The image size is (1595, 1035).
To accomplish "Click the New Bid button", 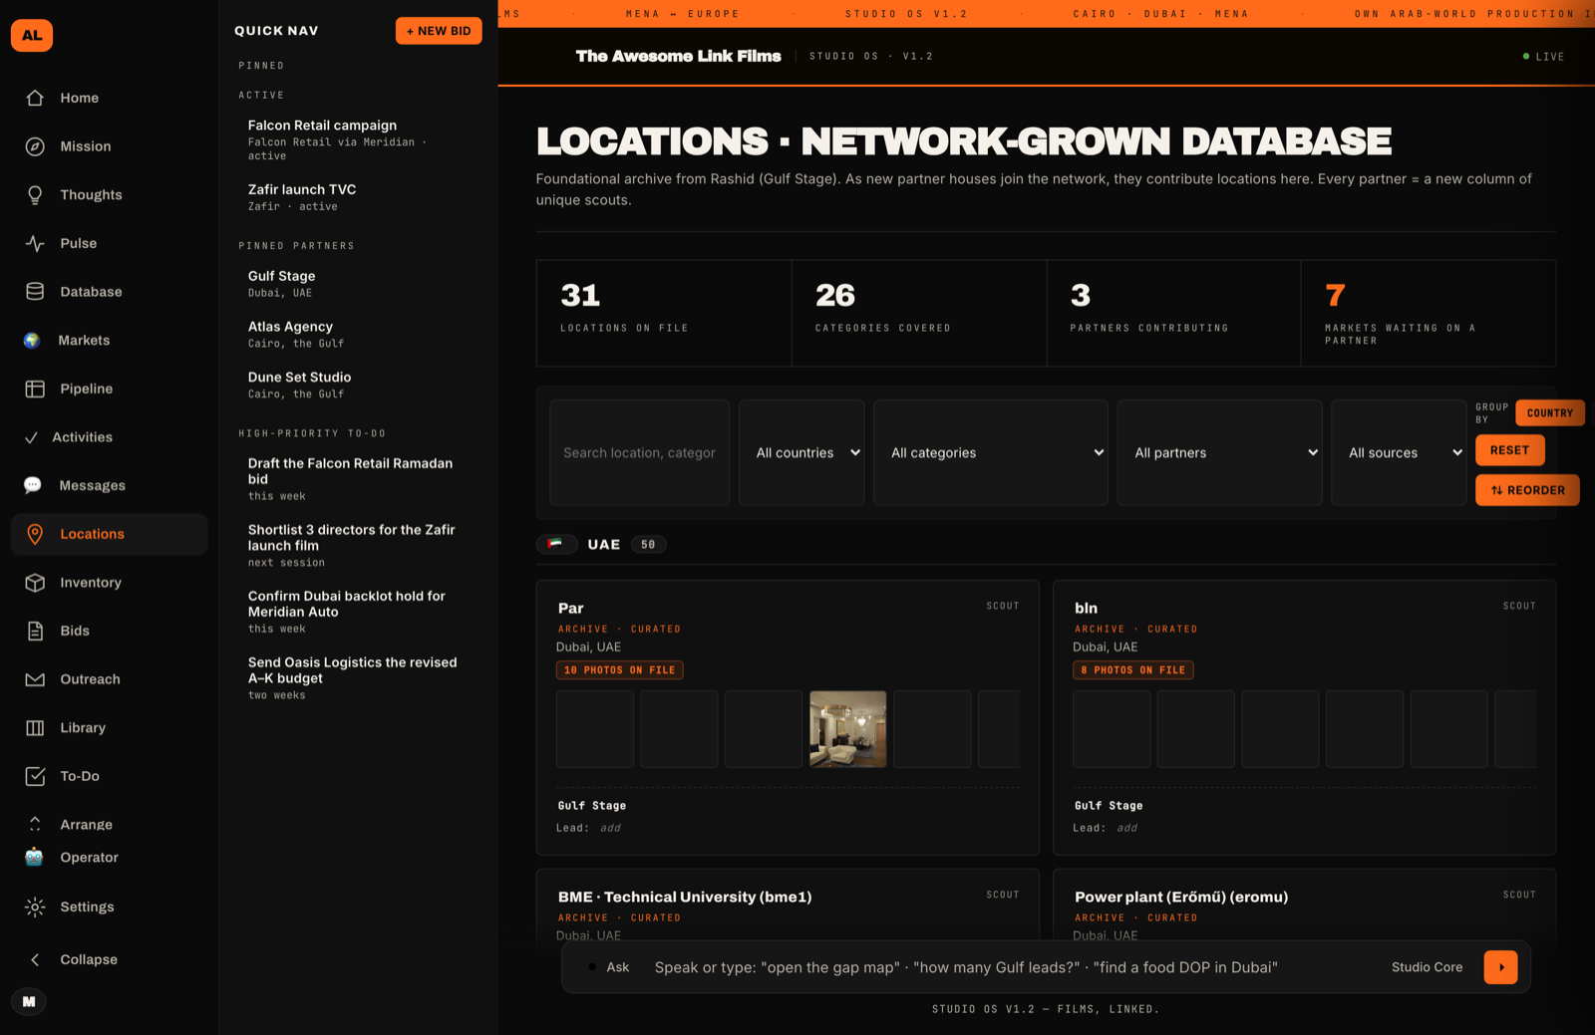I will (439, 31).
